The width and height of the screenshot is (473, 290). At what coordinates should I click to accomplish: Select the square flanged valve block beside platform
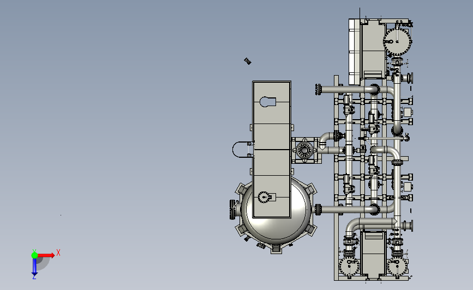point(304,150)
